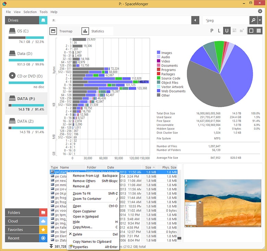The height and width of the screenshot is (251, 267).
Task: Click the search magnifier button
Action: click(253, 20)
